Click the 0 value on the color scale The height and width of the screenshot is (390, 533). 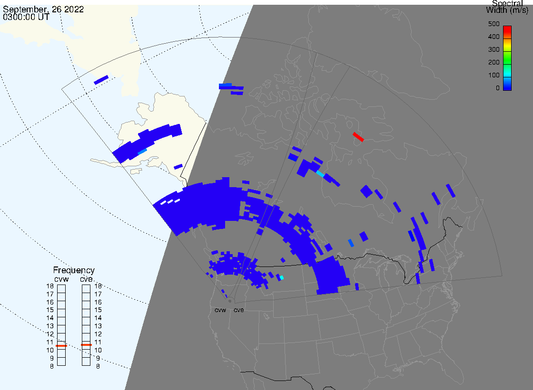point(498,88)
